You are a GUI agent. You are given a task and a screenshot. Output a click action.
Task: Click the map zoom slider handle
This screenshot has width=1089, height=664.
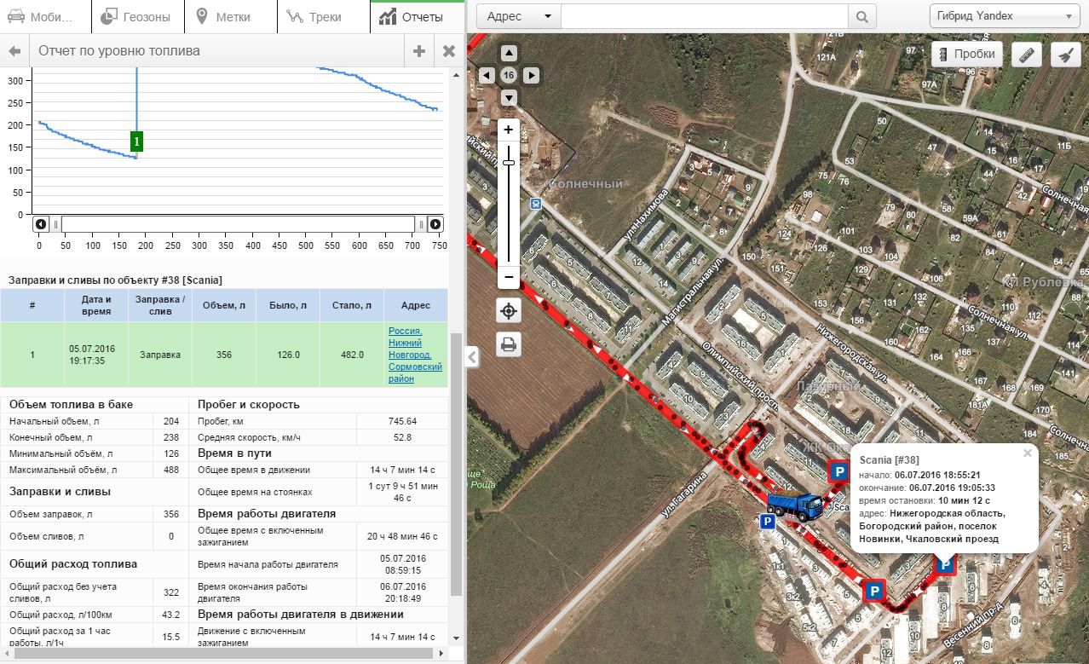(x=509, y=163)
